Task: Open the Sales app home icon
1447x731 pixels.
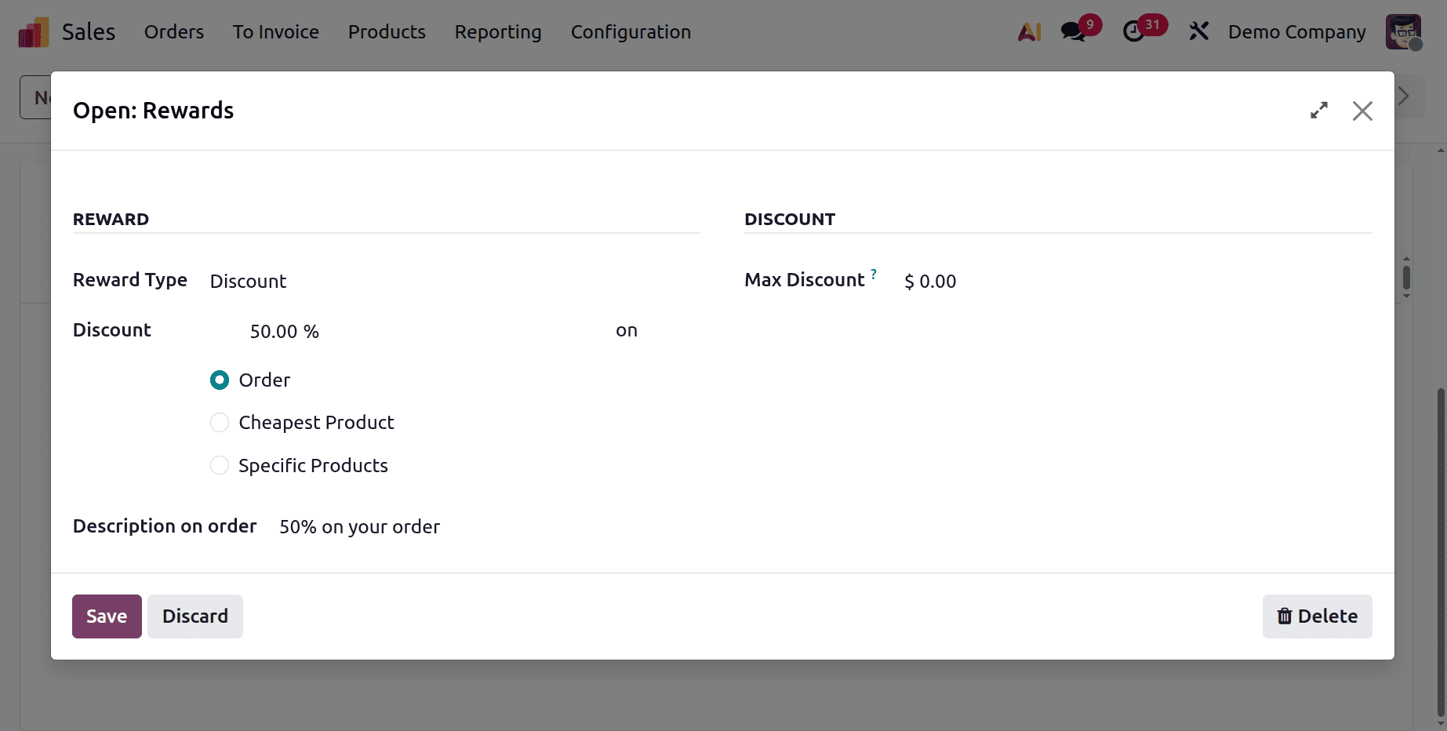Action: (32, 31)
